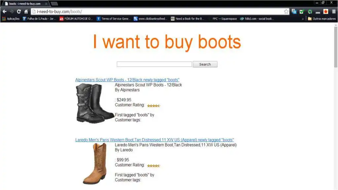
Task: Open the translate extension icon
Action: point(294,12)
